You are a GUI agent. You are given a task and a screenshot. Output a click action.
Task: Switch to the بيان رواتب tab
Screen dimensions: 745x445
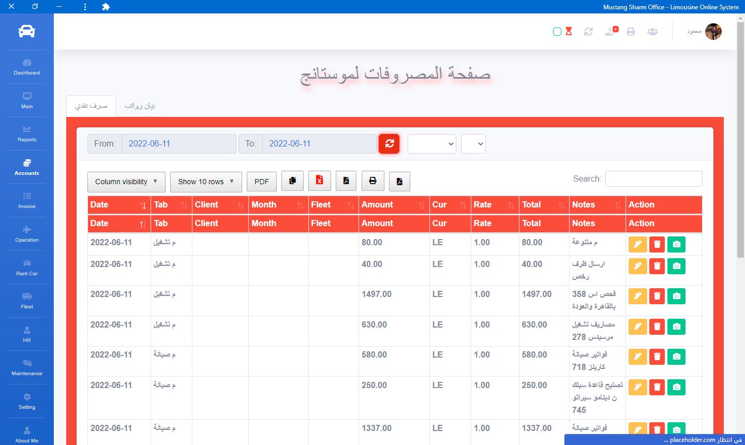tap(140, 106)
